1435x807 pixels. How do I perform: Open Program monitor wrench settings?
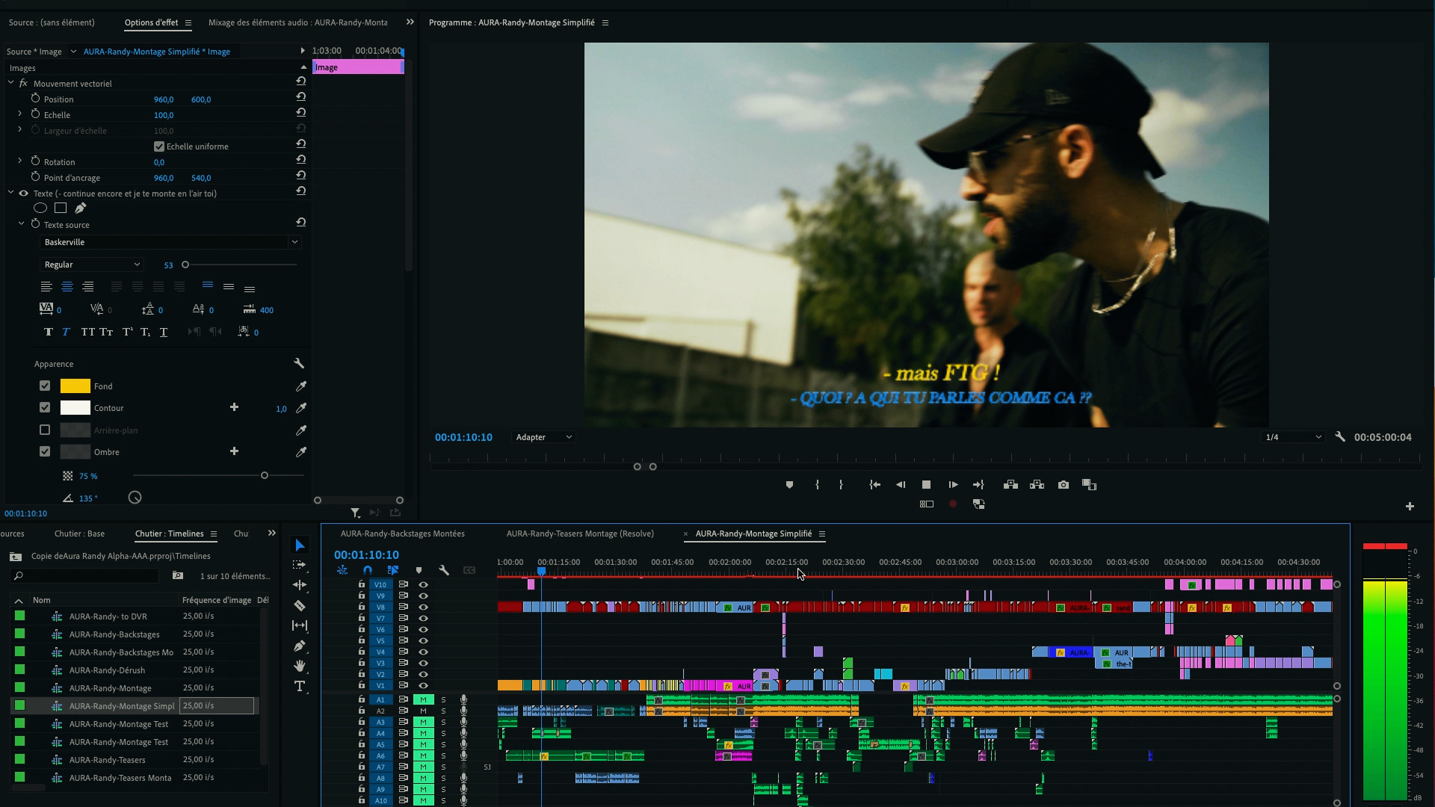point(1340,437)
